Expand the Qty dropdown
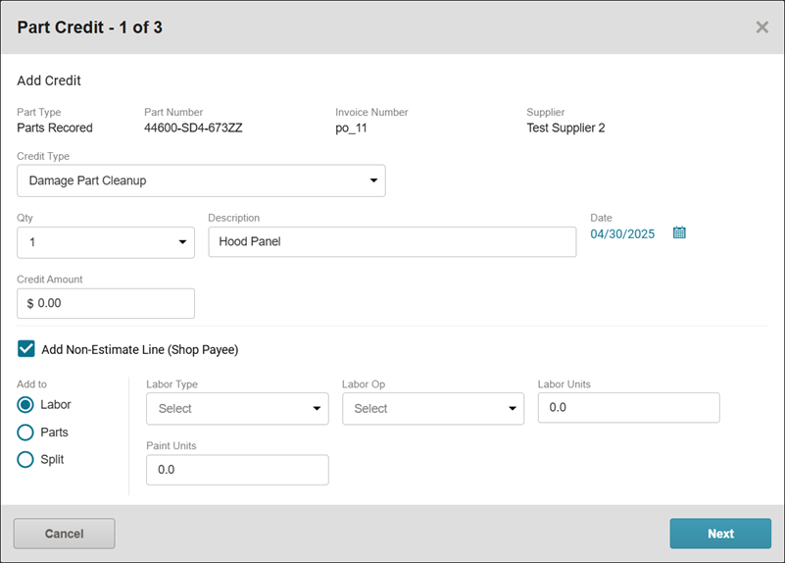The height and width of the screenshot is (563, 785). (x=106, y=242)
